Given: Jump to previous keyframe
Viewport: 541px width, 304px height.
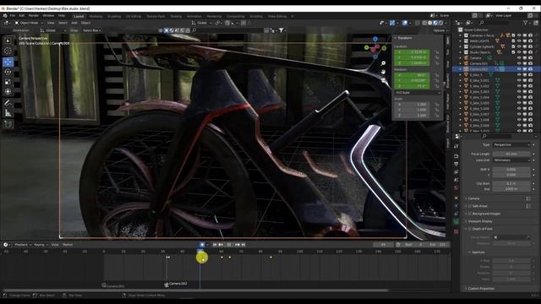Looking at the screenshot, I should point(221,245).
